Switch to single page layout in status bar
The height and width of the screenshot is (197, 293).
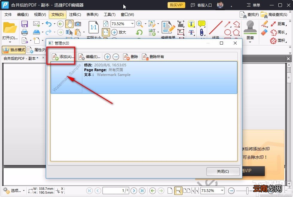pyautogui.click(x=170, y=191)
